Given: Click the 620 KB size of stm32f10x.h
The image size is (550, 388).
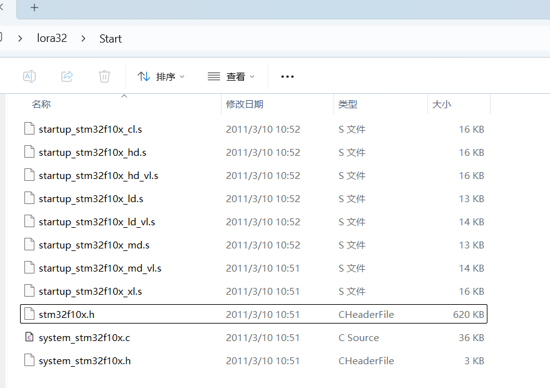Looking at the screenshot, I should tap(468, 314).
